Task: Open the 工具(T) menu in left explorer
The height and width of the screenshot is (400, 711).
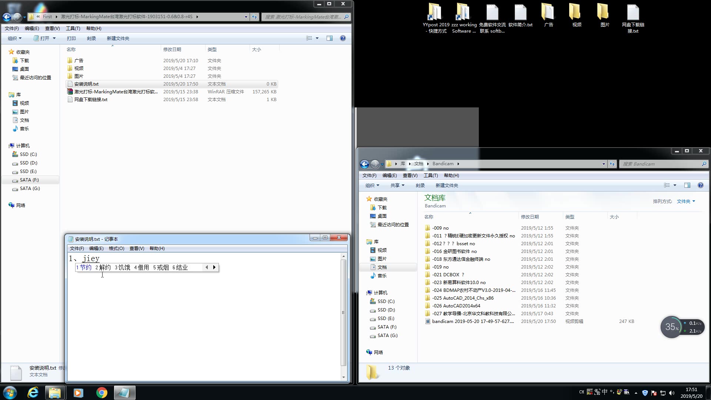Action: 73,28
